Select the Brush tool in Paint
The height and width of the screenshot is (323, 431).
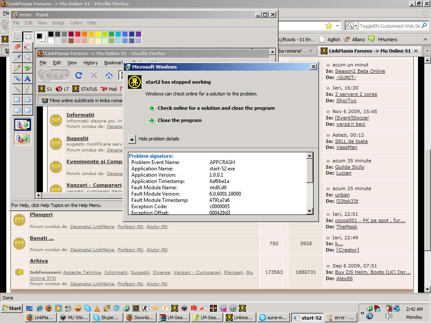[28, 68]
